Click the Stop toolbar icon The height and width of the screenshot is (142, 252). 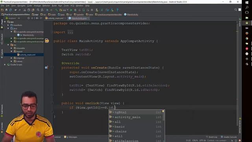pyautogui.click(x=92, y=10)
